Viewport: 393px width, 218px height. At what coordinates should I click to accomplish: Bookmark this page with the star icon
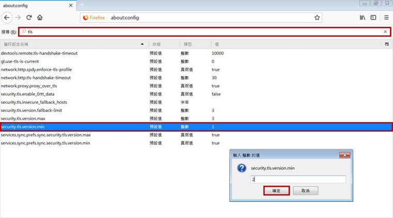(317, 18)
